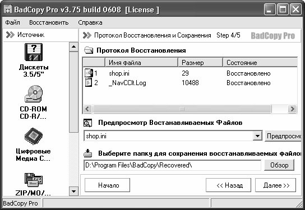Select the floppy disk Дискеты 3.5/5" source icon
This screenshot has width=305, height=210.
34,52
